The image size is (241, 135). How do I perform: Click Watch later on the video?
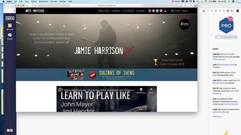tap(141, 90)
